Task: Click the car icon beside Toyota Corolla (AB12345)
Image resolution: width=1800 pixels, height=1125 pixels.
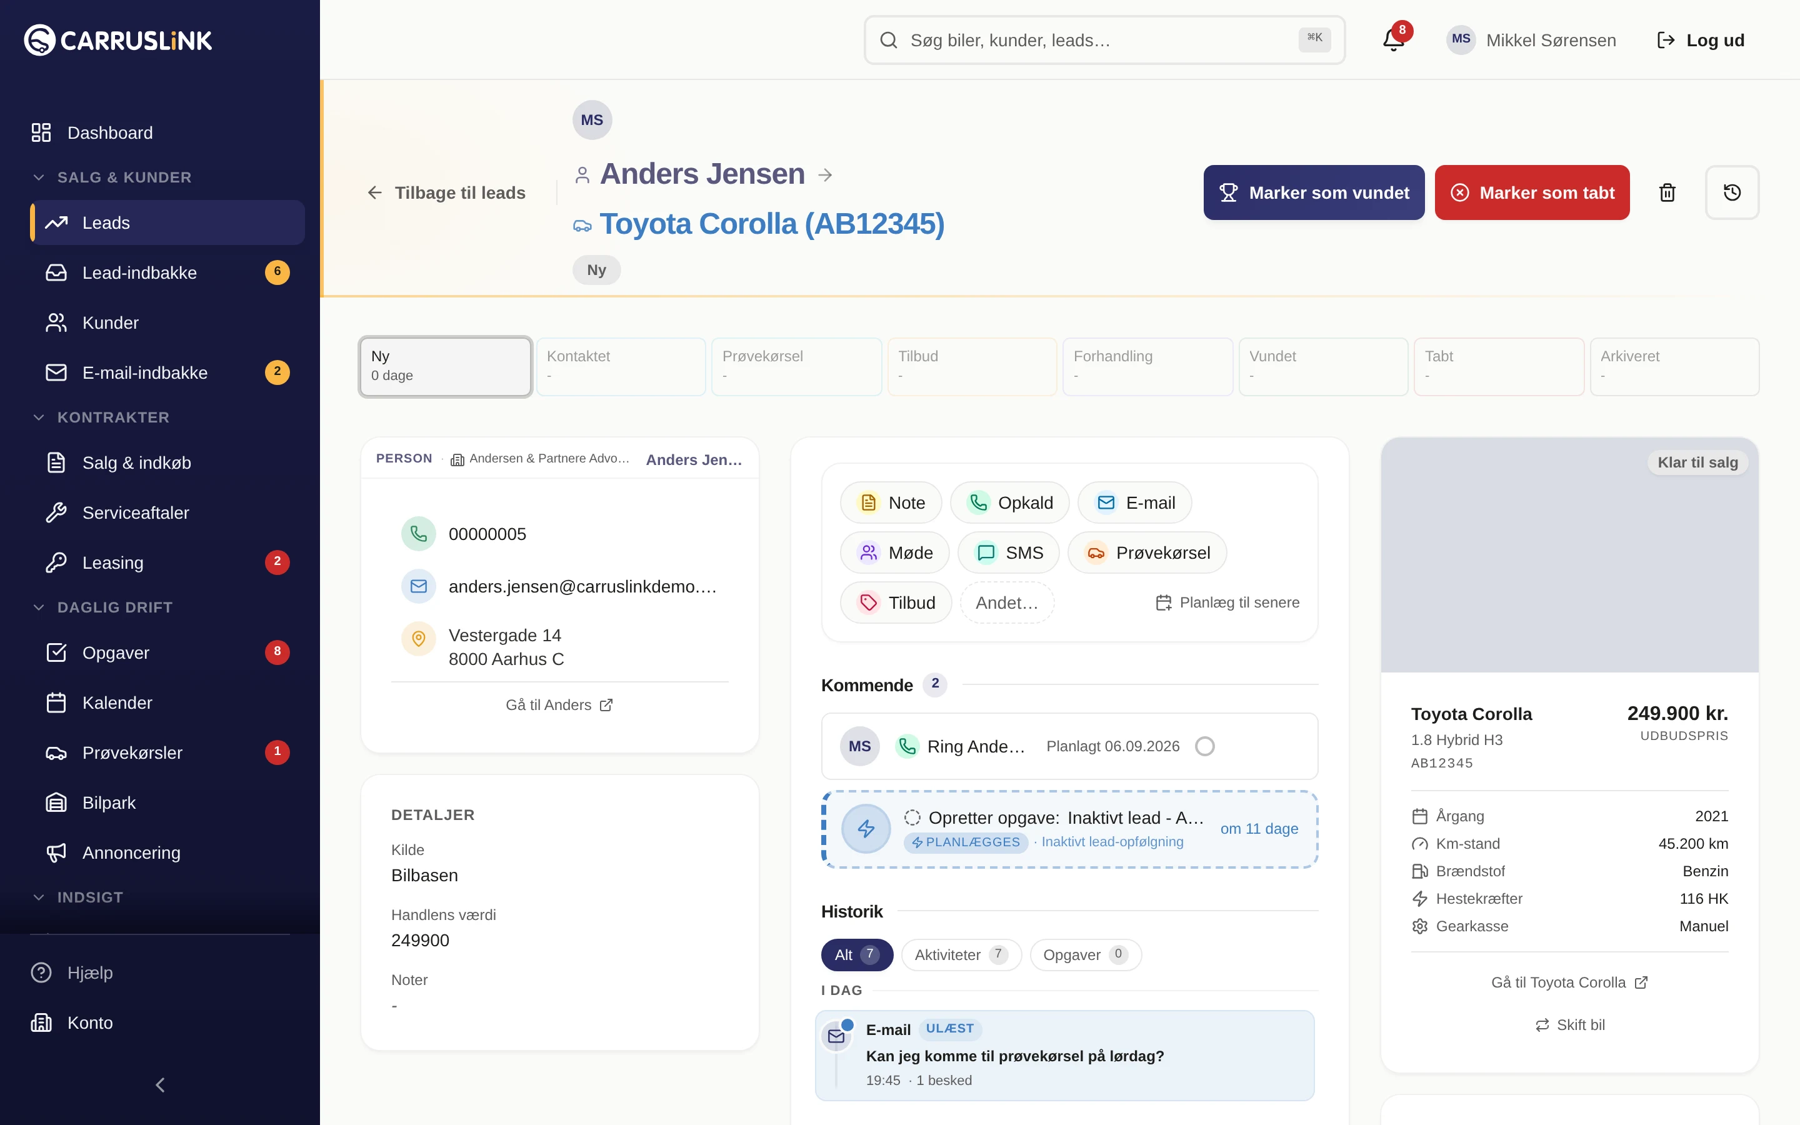Action: coord(582,226)
